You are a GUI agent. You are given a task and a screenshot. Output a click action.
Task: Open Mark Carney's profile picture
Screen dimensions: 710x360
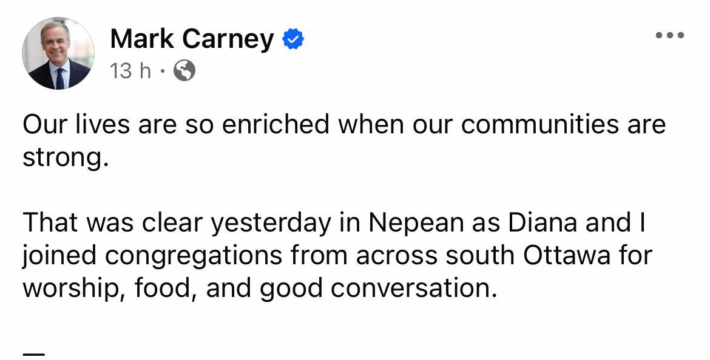click(58, 53)
